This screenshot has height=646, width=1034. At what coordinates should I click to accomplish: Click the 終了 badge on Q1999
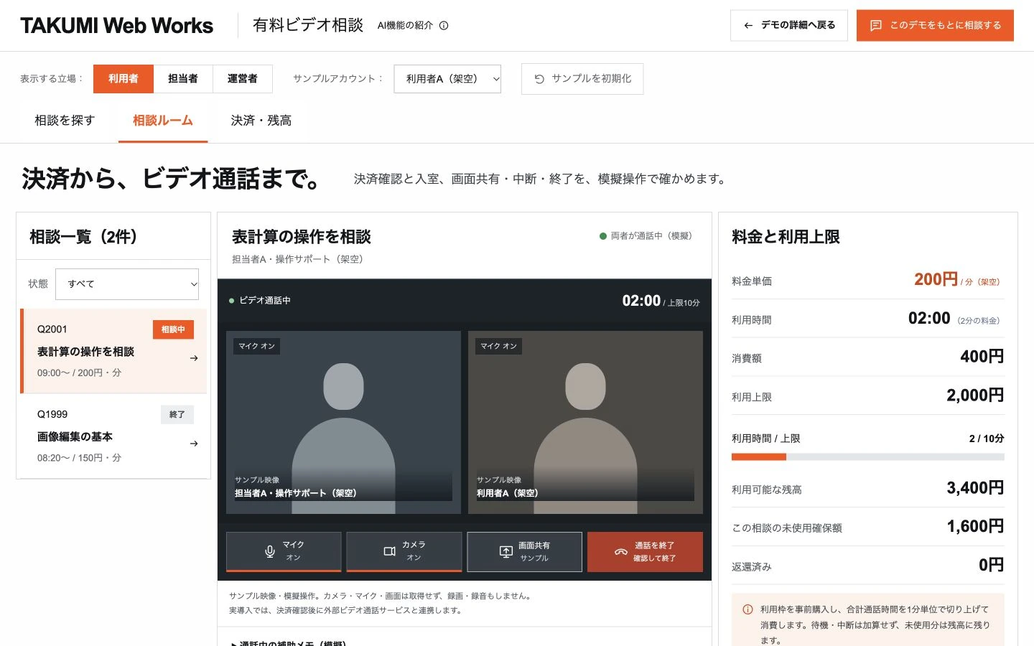(x=177, y=414)
